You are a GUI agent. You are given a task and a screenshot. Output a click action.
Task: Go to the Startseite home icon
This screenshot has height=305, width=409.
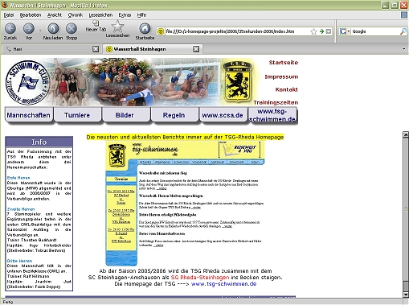coord(145,28)
